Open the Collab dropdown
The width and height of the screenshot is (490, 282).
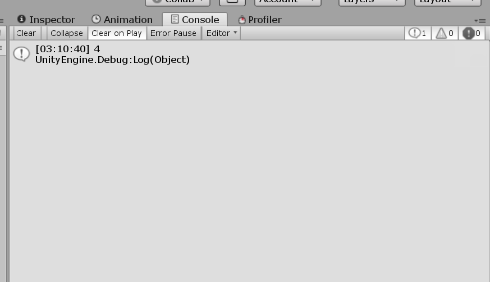click(x=177, y=2)
